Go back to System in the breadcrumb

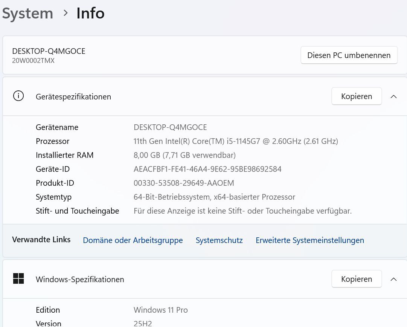click(x=27, y=13)
